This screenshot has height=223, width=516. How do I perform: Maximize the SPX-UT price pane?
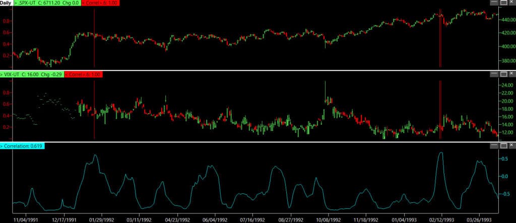[503, 3]
